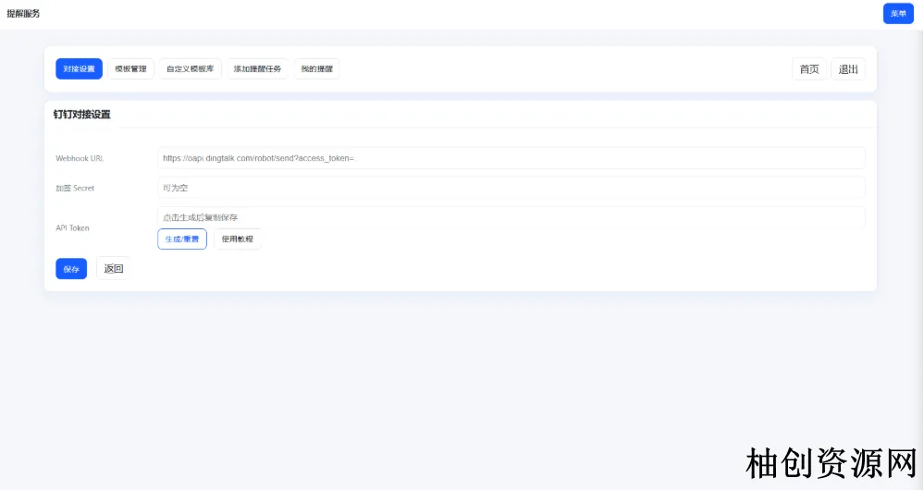Click the API Token label

(x=73, y=227)
